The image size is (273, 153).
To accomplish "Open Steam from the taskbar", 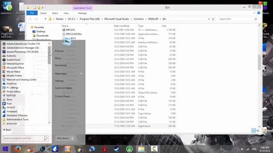I will point(117,149).
